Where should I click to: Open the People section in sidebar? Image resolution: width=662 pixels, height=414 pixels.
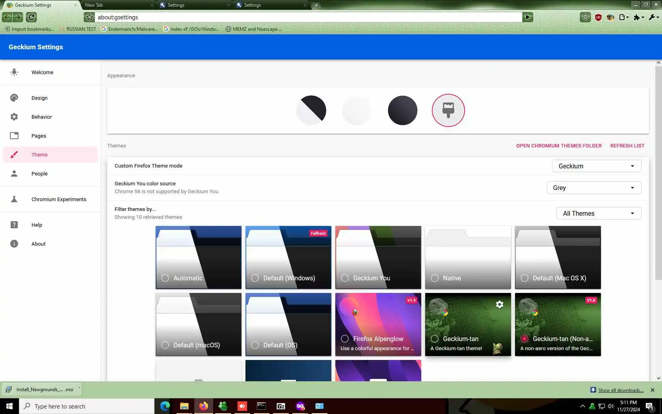(x=50, y=173)
